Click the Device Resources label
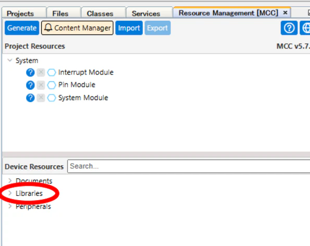Viewport: 310px width, 246px height. pos(34,167)
